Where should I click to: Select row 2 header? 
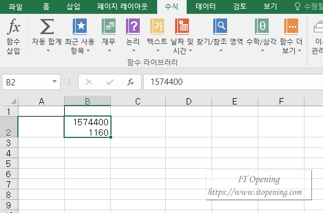tap(9, 127)
